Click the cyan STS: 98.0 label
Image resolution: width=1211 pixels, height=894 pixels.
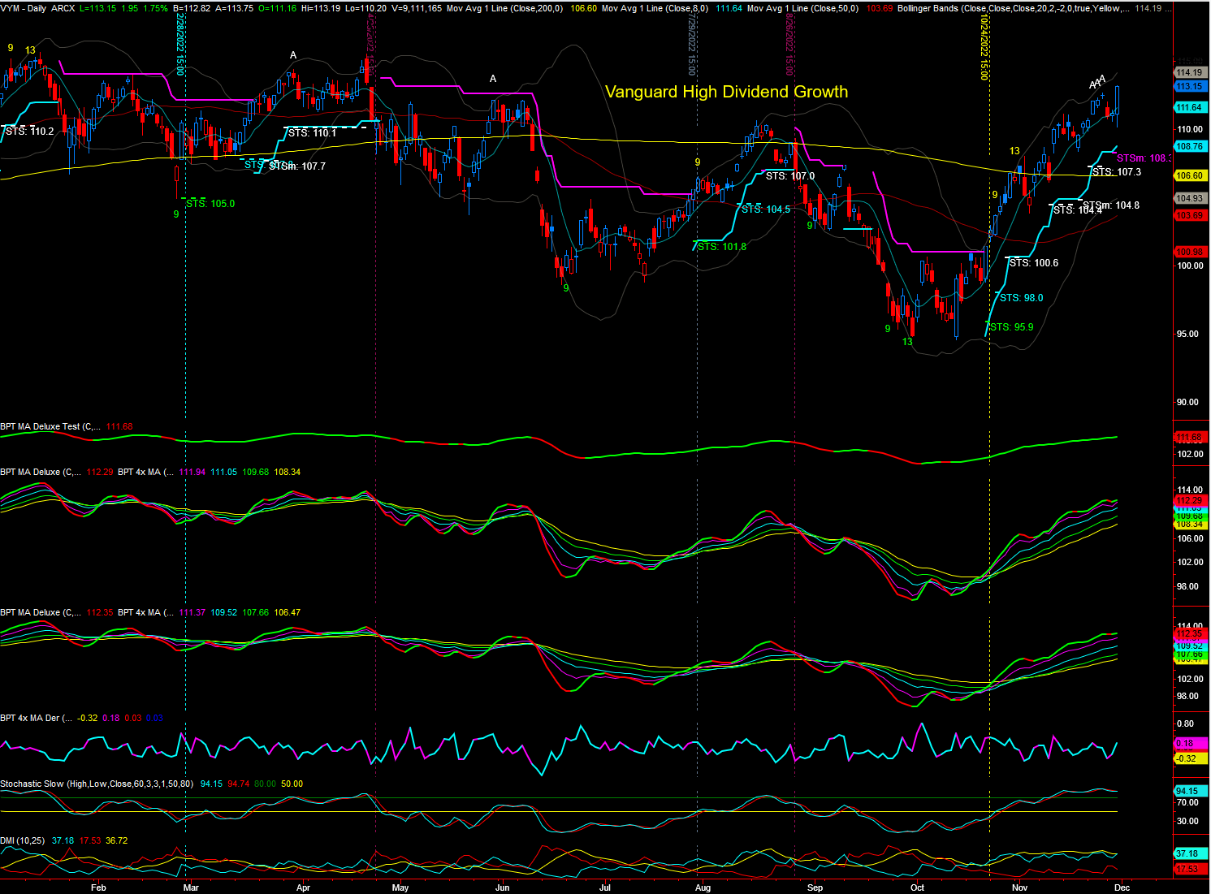click(x=1022, y=298)
